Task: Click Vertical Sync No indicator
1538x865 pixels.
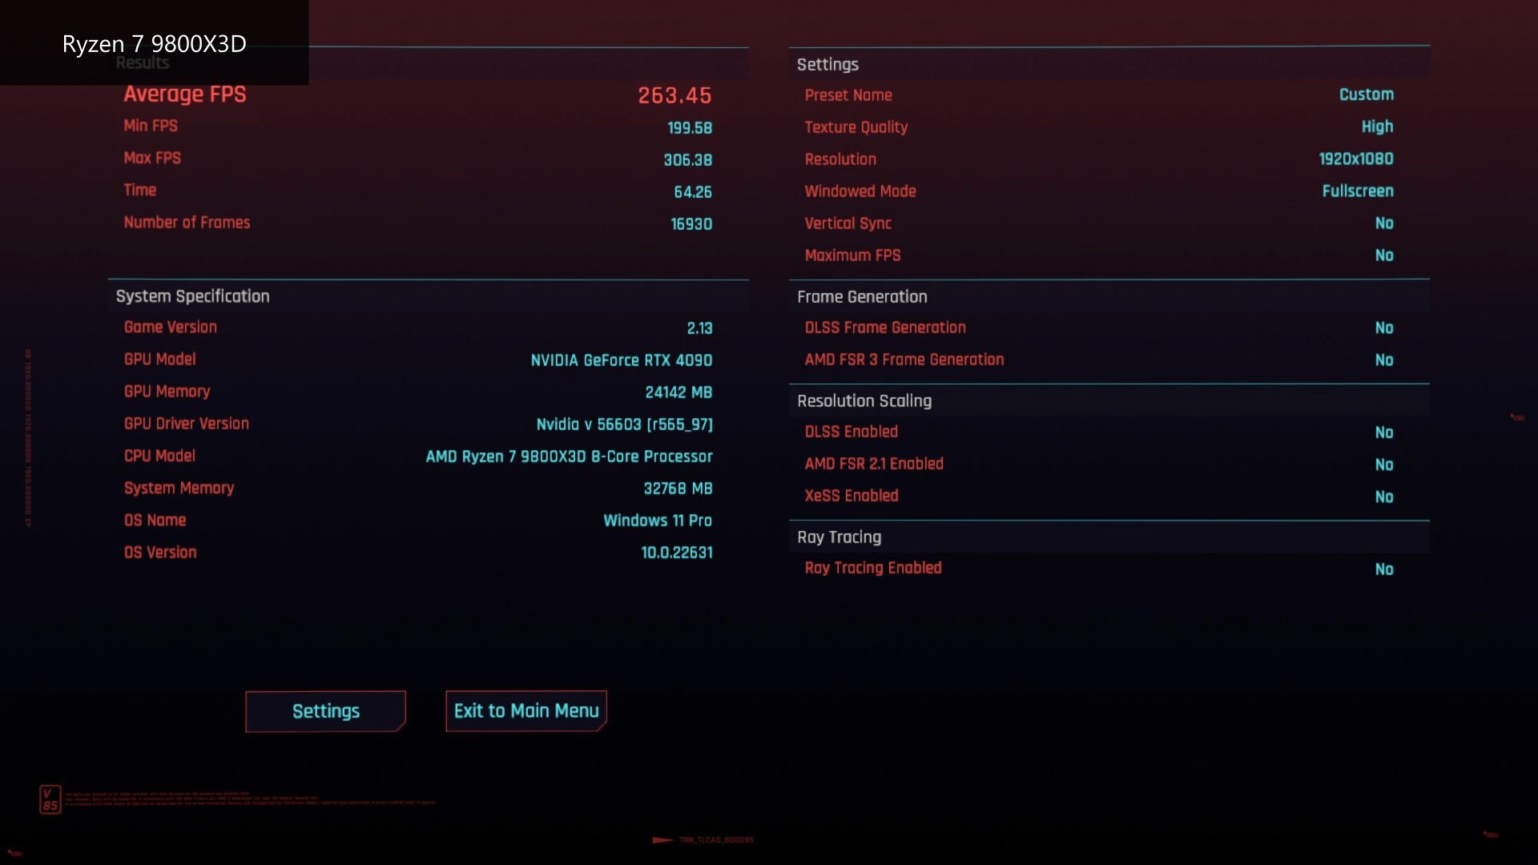Action: tap(1383, 223)
